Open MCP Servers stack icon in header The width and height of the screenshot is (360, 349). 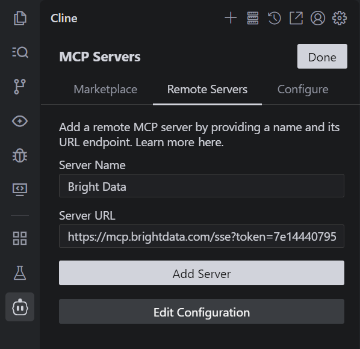pyautogui.click(x=253, y=18)
